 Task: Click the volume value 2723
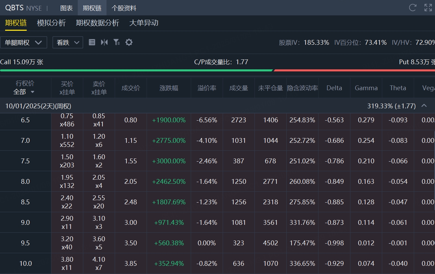(239, 120)
